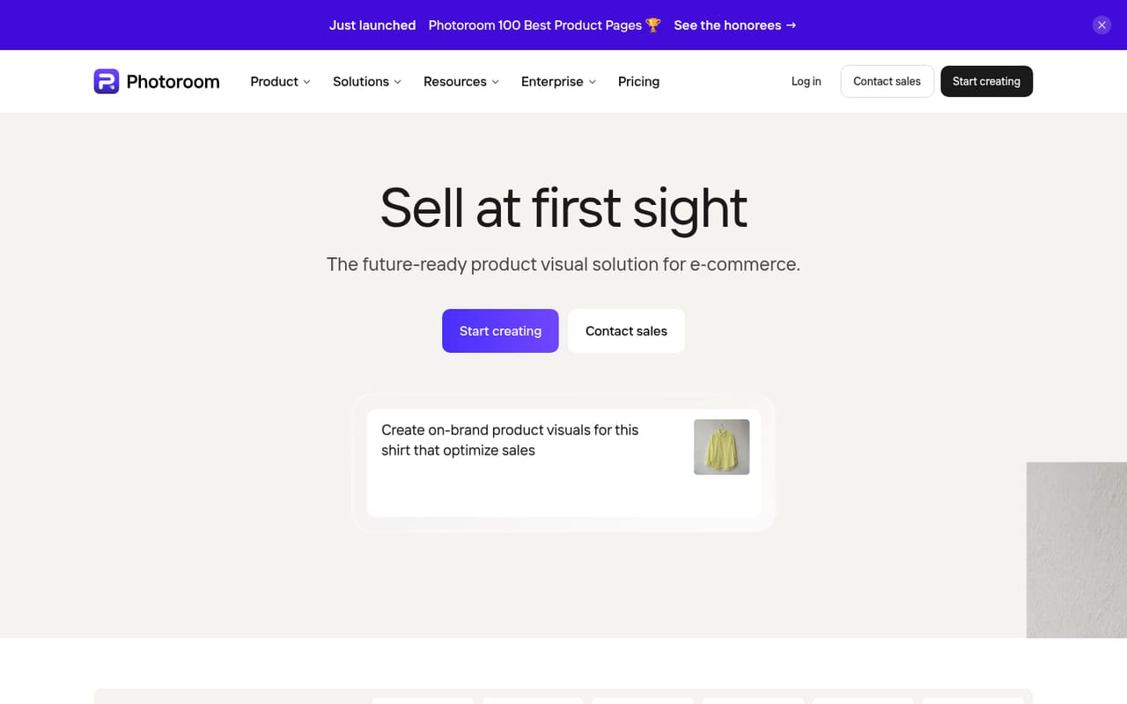This screenshot has height=704, width=1127.
Task: Open the Product navigation menu
Action: pyautogui.click(x=280, y=82)
